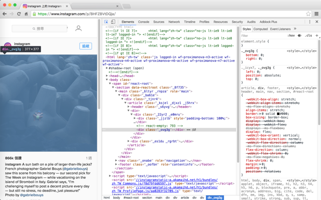The image size is (321, 200).
Task: Go to the home page icon
Action: coord(26,14)
